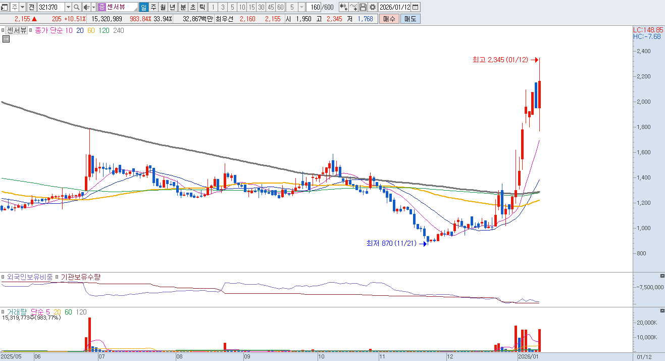The width and height of the screenshot is (665, 361).
Task: Click the add line indicator icon
Action: 353,7
